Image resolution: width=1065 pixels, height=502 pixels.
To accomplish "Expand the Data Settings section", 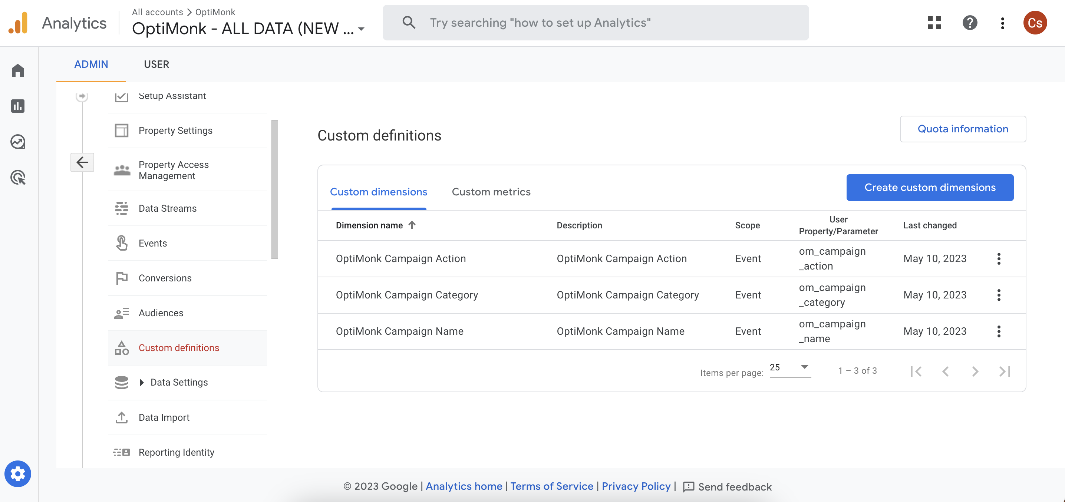I will [141, 383].
